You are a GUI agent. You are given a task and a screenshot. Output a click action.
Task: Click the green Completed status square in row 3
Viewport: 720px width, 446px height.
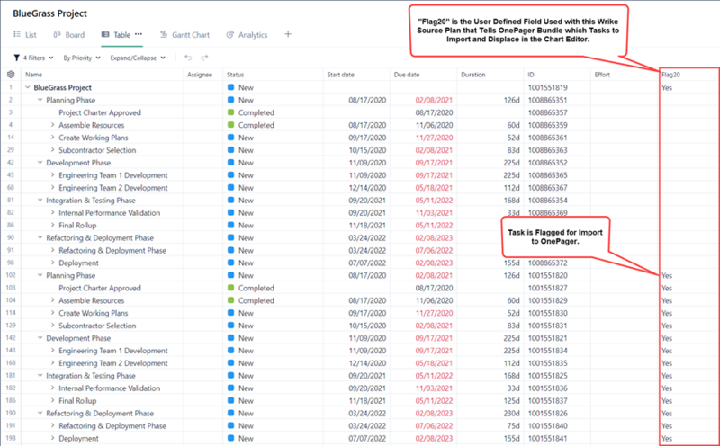tap(231, 112)
